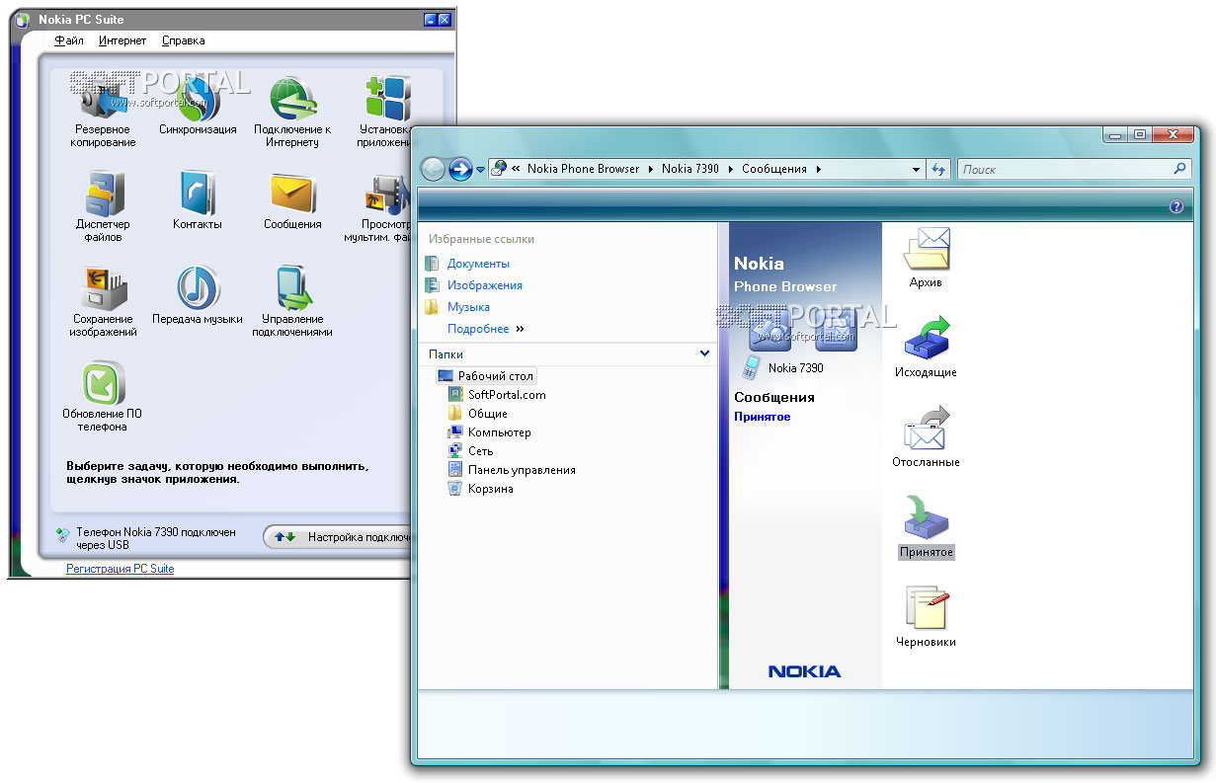Open Подключение к Интернету icon

point(292,100)
